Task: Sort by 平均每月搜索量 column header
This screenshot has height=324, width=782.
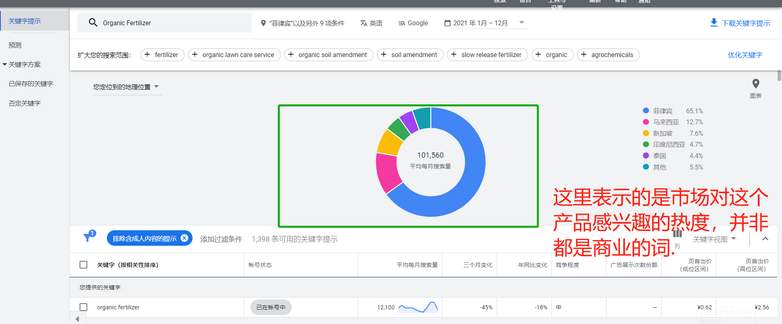Action: (417, 265)
